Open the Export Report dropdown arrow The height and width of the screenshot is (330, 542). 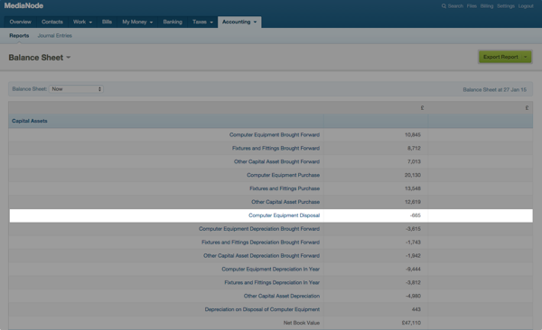coord(526,57)
